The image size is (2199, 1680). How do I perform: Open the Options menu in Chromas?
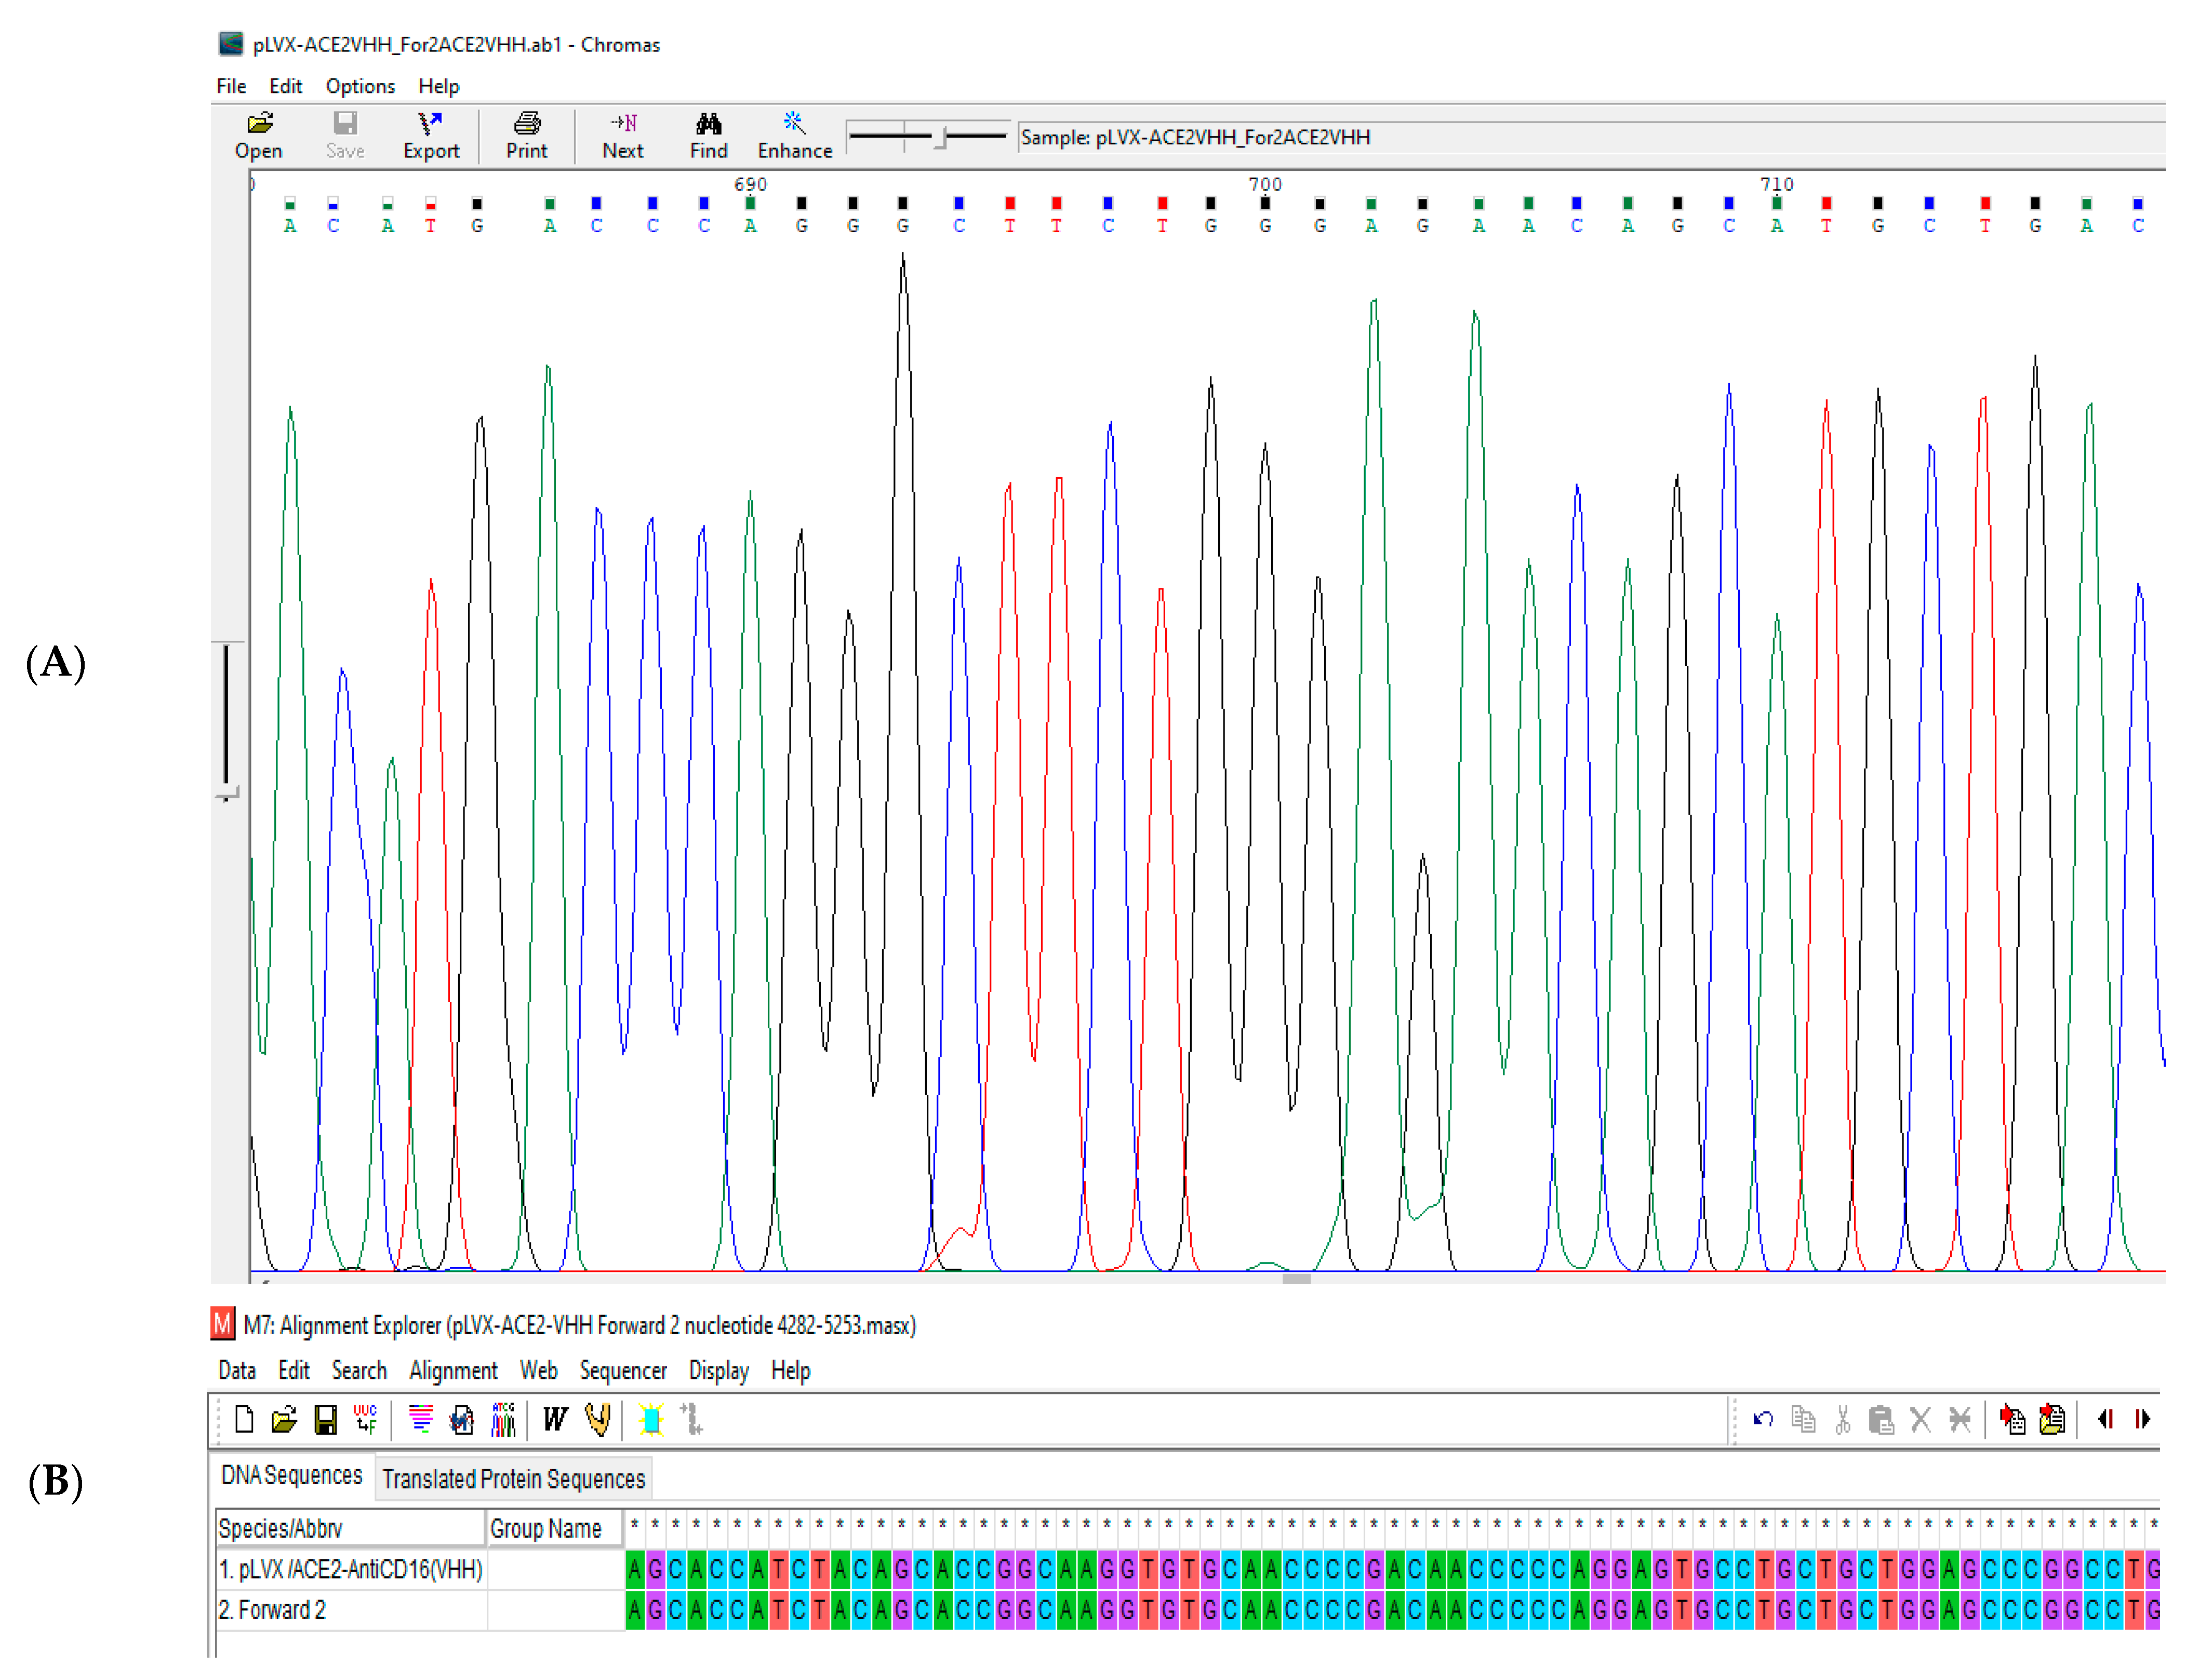(359, 86)
